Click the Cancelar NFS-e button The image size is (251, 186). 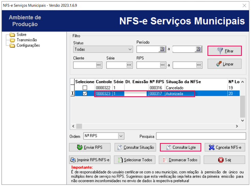click(x=225, y=147)
